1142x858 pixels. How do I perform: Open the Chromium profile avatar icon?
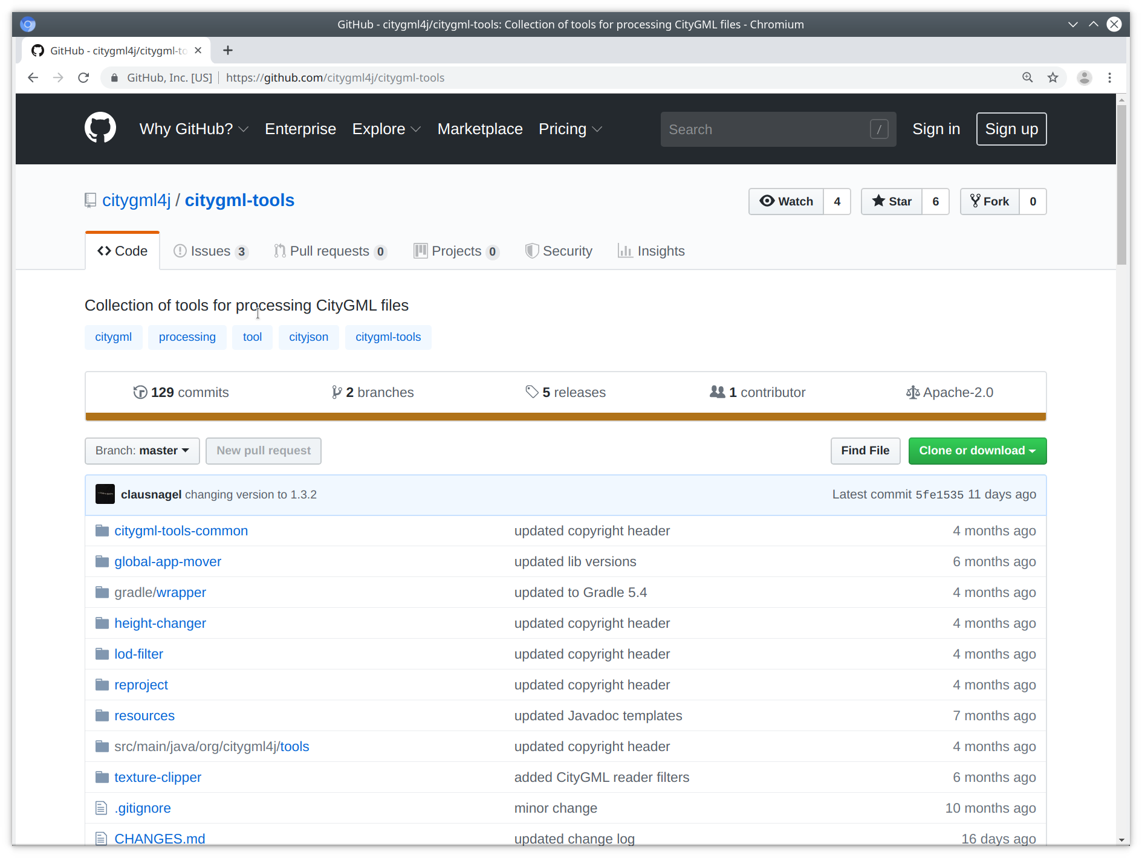[x=1084, y=78]
